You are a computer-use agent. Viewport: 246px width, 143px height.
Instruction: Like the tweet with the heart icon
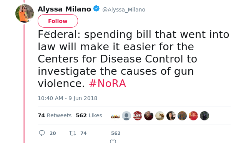click(113, 141)
